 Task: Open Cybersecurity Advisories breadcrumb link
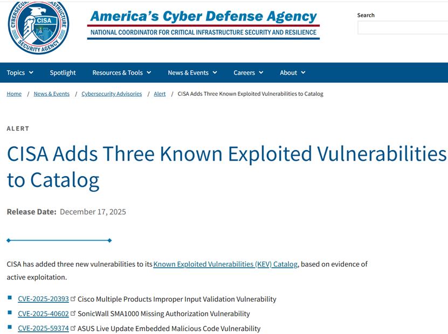[112, 94]
